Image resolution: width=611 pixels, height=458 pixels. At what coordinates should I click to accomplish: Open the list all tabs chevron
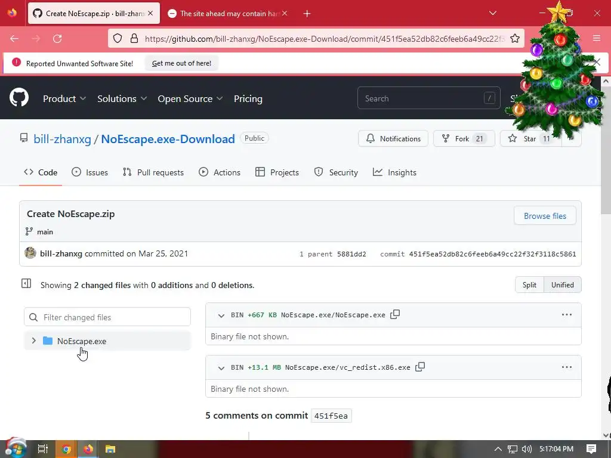[x=492, y=13]
